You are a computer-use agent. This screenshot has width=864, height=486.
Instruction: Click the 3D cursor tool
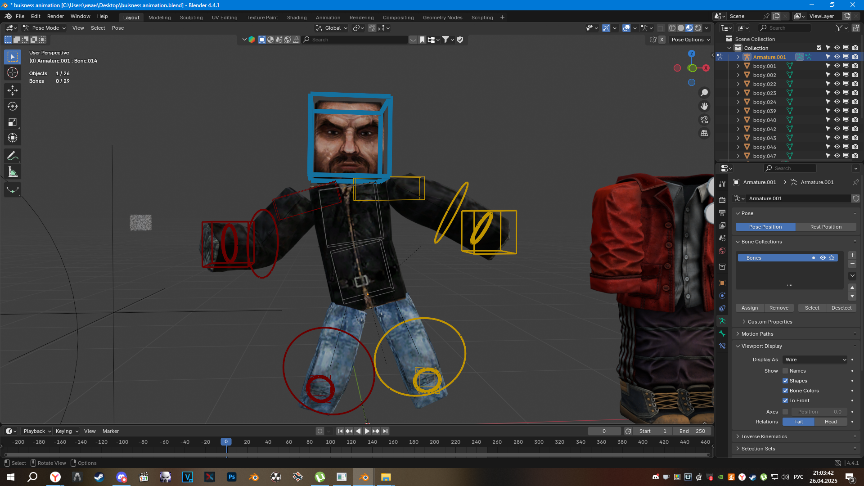click(x=13, y=72)
